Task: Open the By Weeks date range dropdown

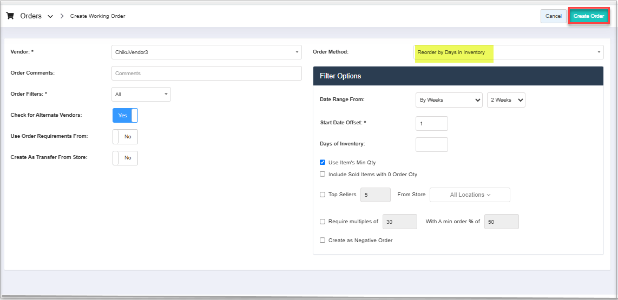Action: click(x=449, y=100)
